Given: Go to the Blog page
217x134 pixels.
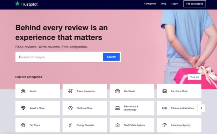Looking at the screenshot, I should (x=164, y=4).
